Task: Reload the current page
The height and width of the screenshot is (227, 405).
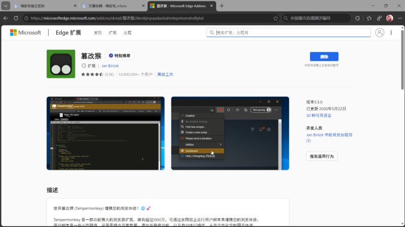Action: [x=16, y=18]
